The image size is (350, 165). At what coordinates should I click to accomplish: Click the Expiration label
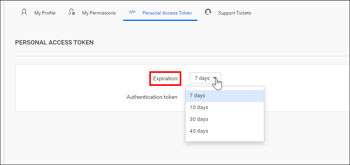[165, 78]
